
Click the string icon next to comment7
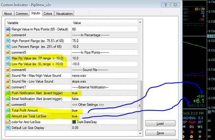coord(8,87)
